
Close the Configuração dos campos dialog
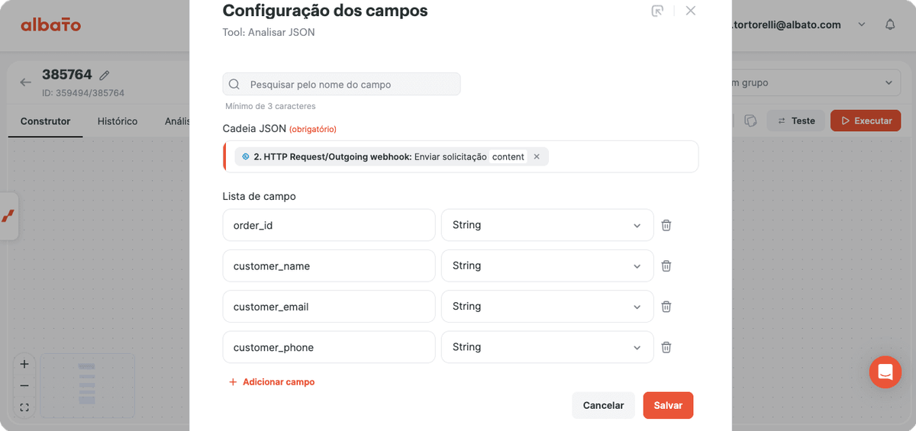coord(691,11)
